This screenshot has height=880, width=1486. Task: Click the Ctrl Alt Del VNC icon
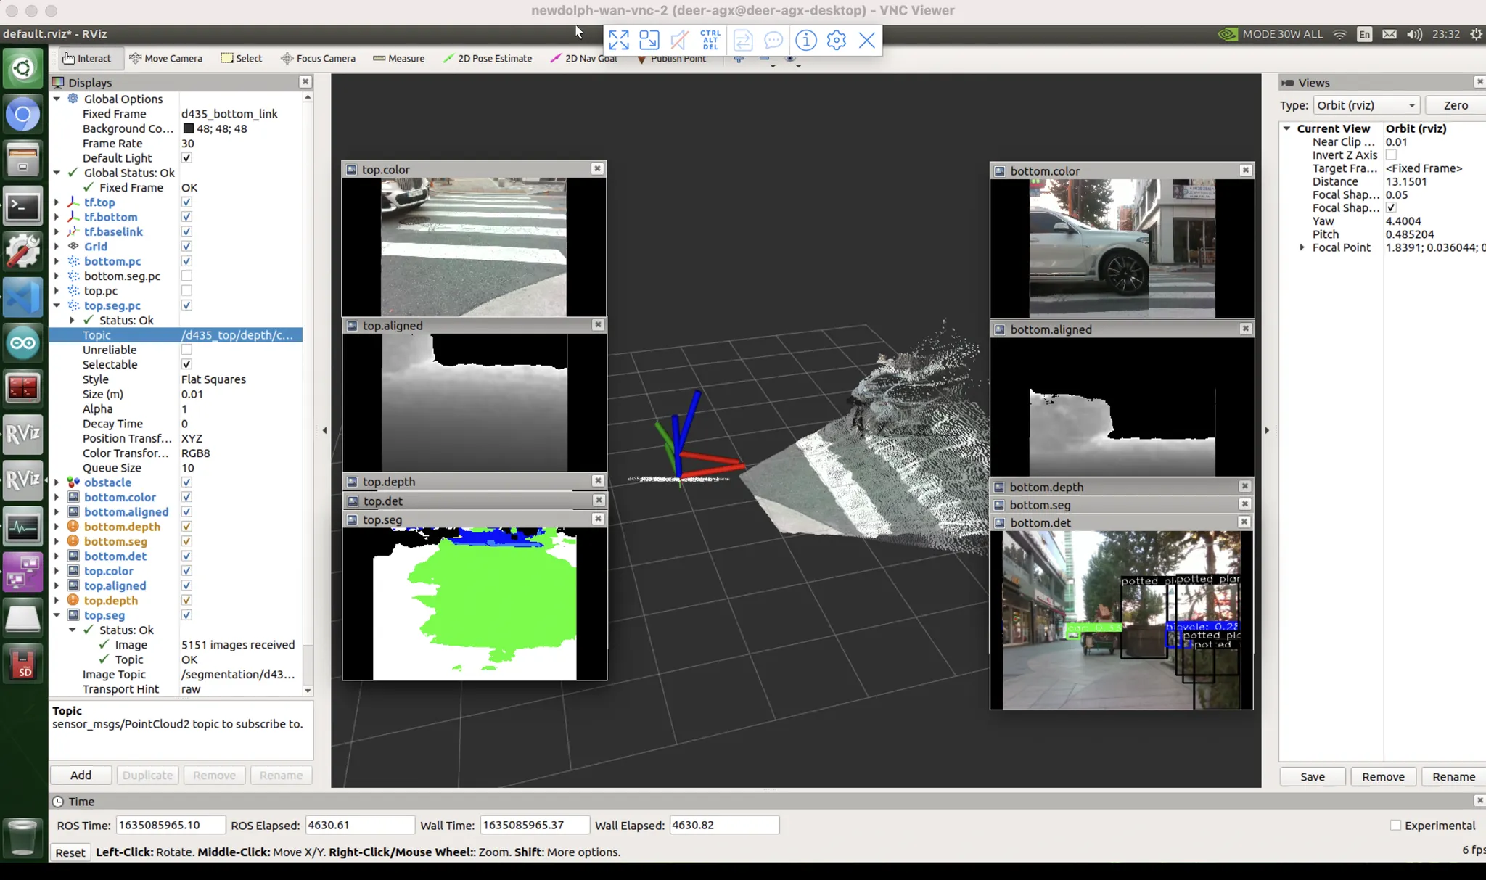710,40
